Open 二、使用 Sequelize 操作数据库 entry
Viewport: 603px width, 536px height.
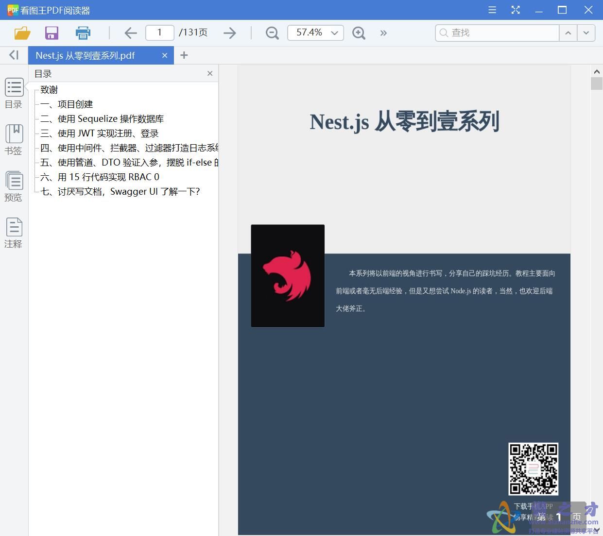(x=102, y=119)
